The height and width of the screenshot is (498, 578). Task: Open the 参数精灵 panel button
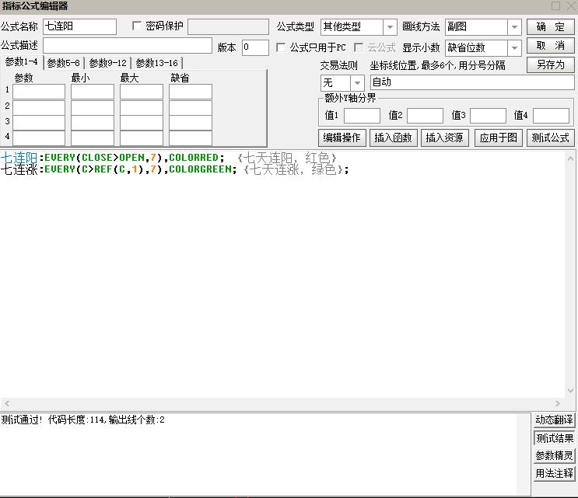tap(554, 456)
